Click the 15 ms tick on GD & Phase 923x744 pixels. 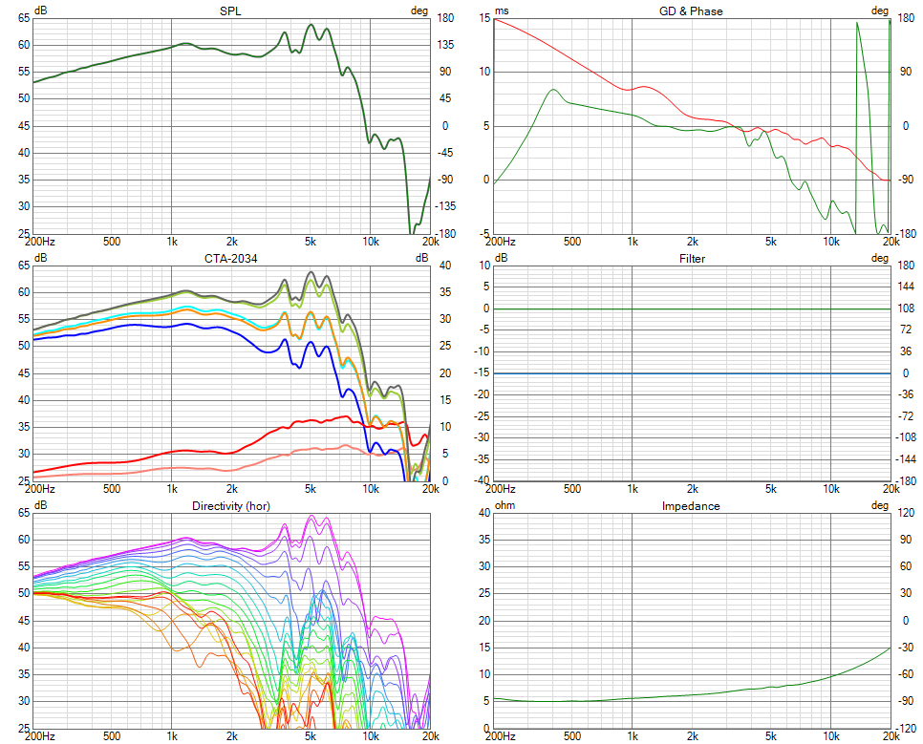(x=484, y=18)
